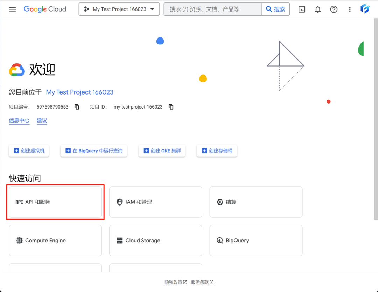The image size is (378, 292).
Task: Open the My Test Project 166023 selector
Action: (119, 9)
